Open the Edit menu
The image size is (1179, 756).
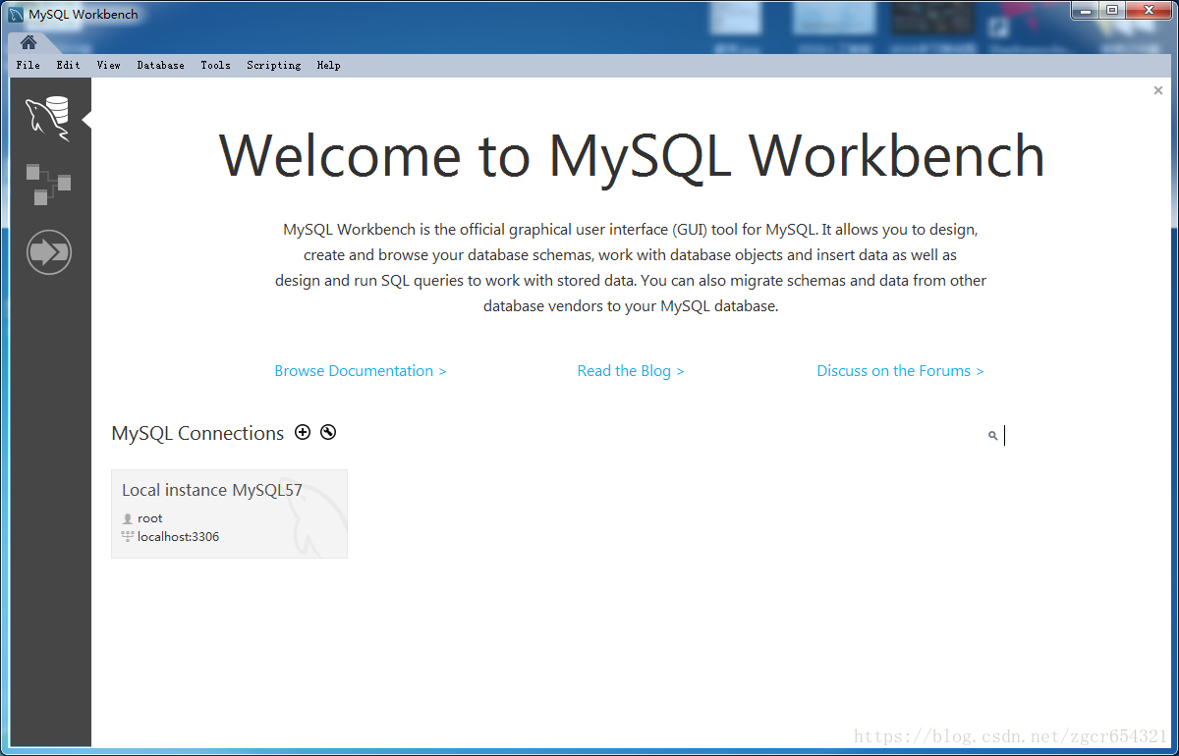tap(69, 65)
